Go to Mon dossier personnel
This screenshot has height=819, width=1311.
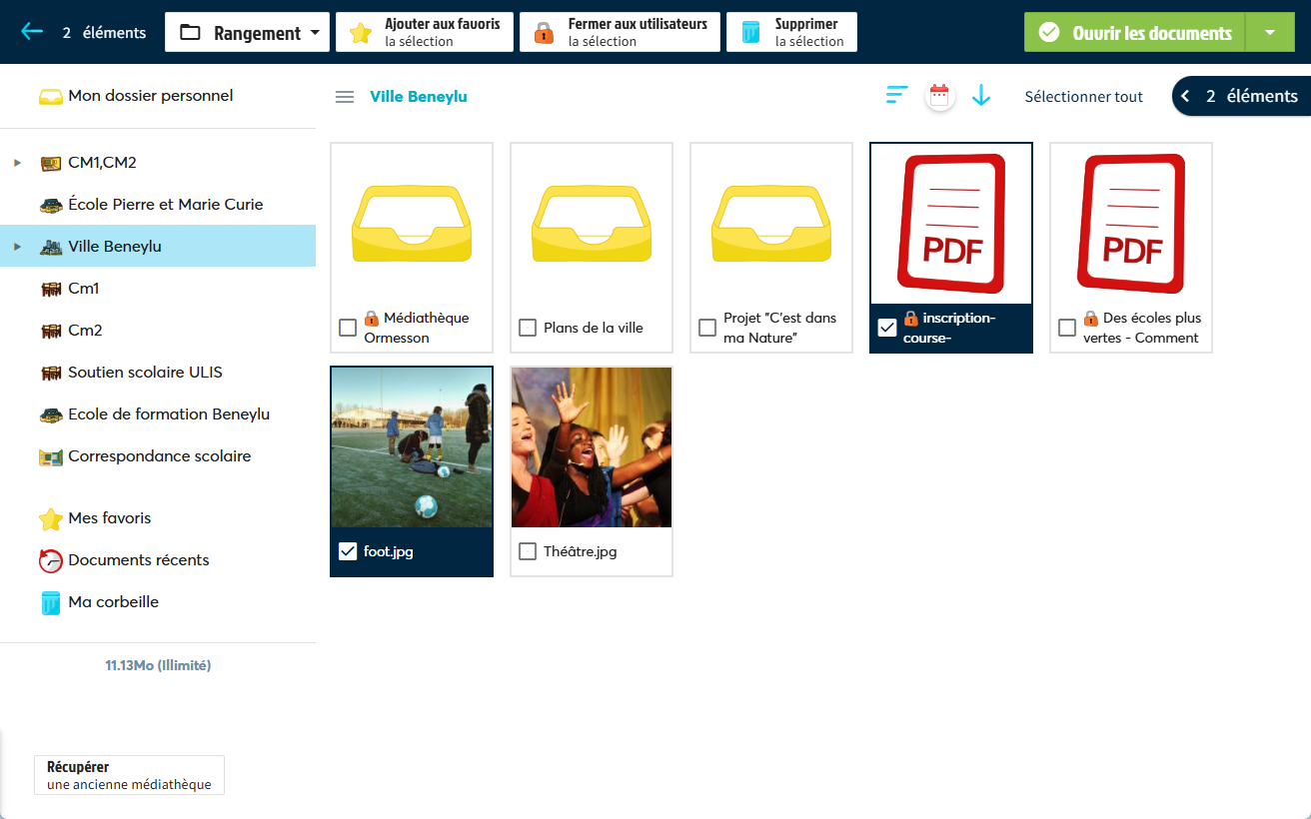tap(150, 96)
